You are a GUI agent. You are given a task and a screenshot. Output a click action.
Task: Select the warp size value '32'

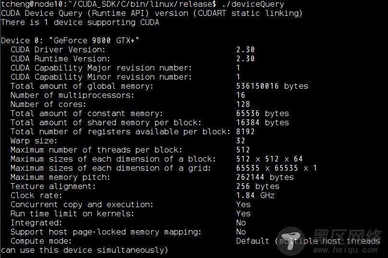[241, 141]
